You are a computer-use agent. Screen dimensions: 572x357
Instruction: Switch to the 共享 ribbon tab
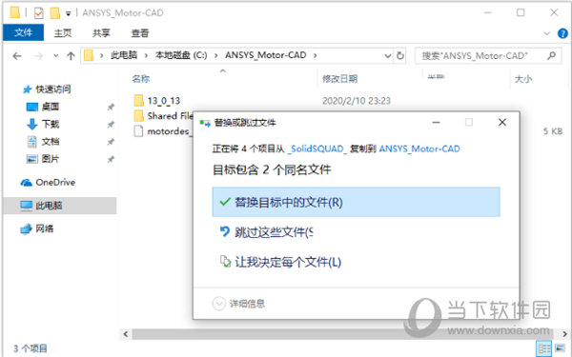coord(101,33)
